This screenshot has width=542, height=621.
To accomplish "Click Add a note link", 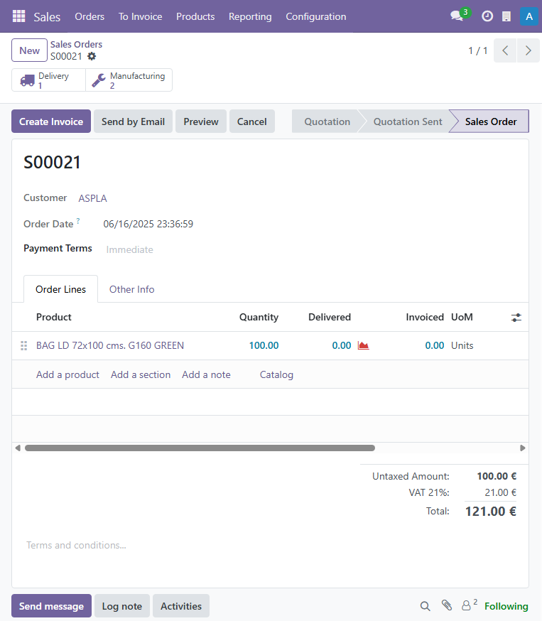I will (x=206, y=374).
